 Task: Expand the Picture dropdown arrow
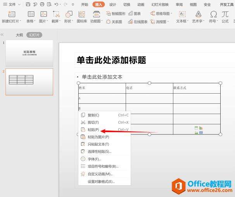pos(47,21)
